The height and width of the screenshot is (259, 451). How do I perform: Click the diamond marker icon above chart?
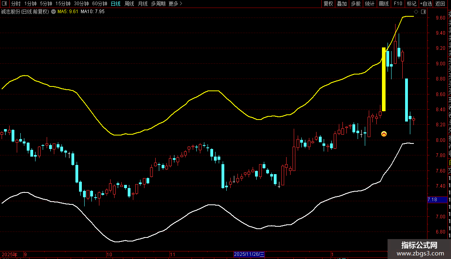coord(416,12)
